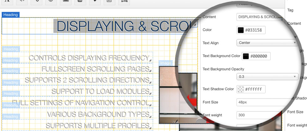Viewport: 307px width, 131px height.
Task: Click the Content input field
Action: 259,17
